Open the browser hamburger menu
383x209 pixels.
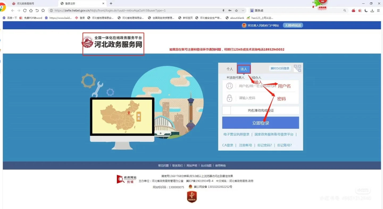(378, 10)
